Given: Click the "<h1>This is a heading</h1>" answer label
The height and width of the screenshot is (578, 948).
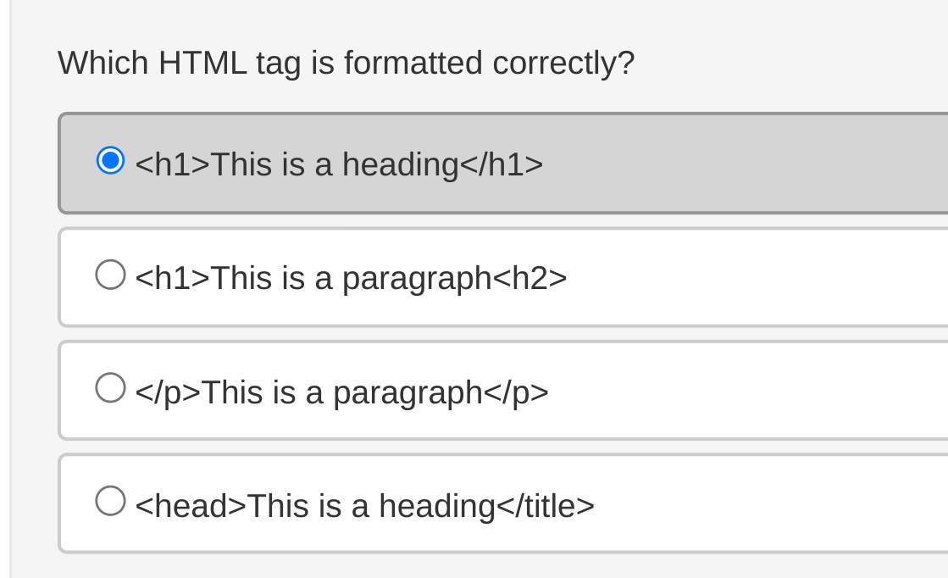Looking at the screenshot, I should (x=339, y=164).
